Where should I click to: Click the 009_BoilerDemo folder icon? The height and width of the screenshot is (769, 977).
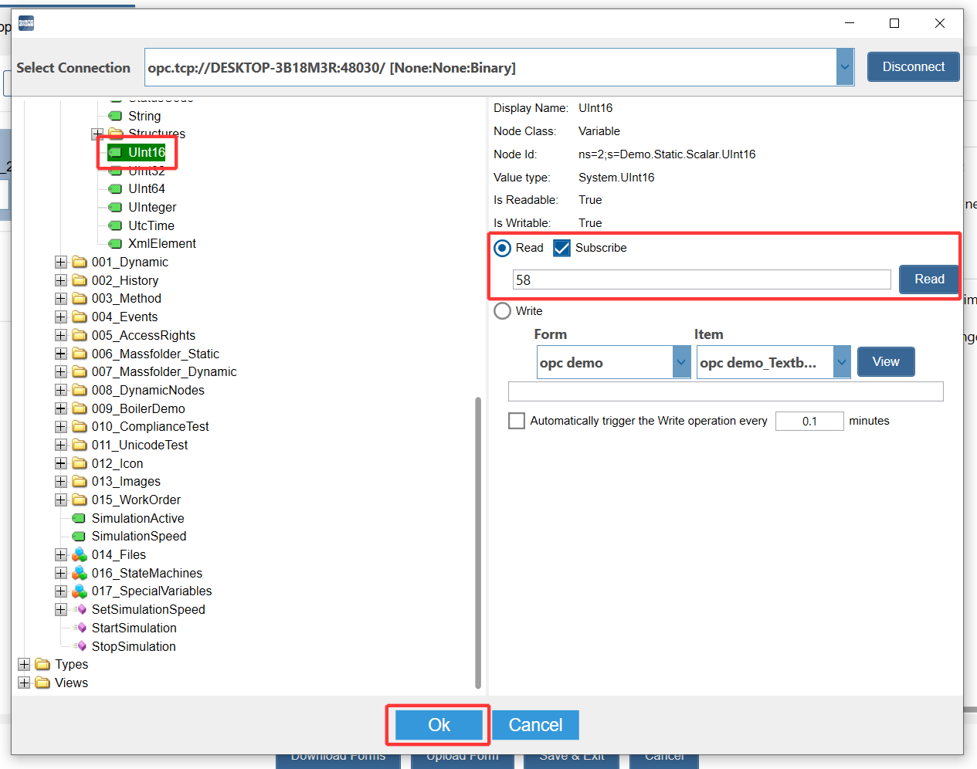click(x=79, y=409)
